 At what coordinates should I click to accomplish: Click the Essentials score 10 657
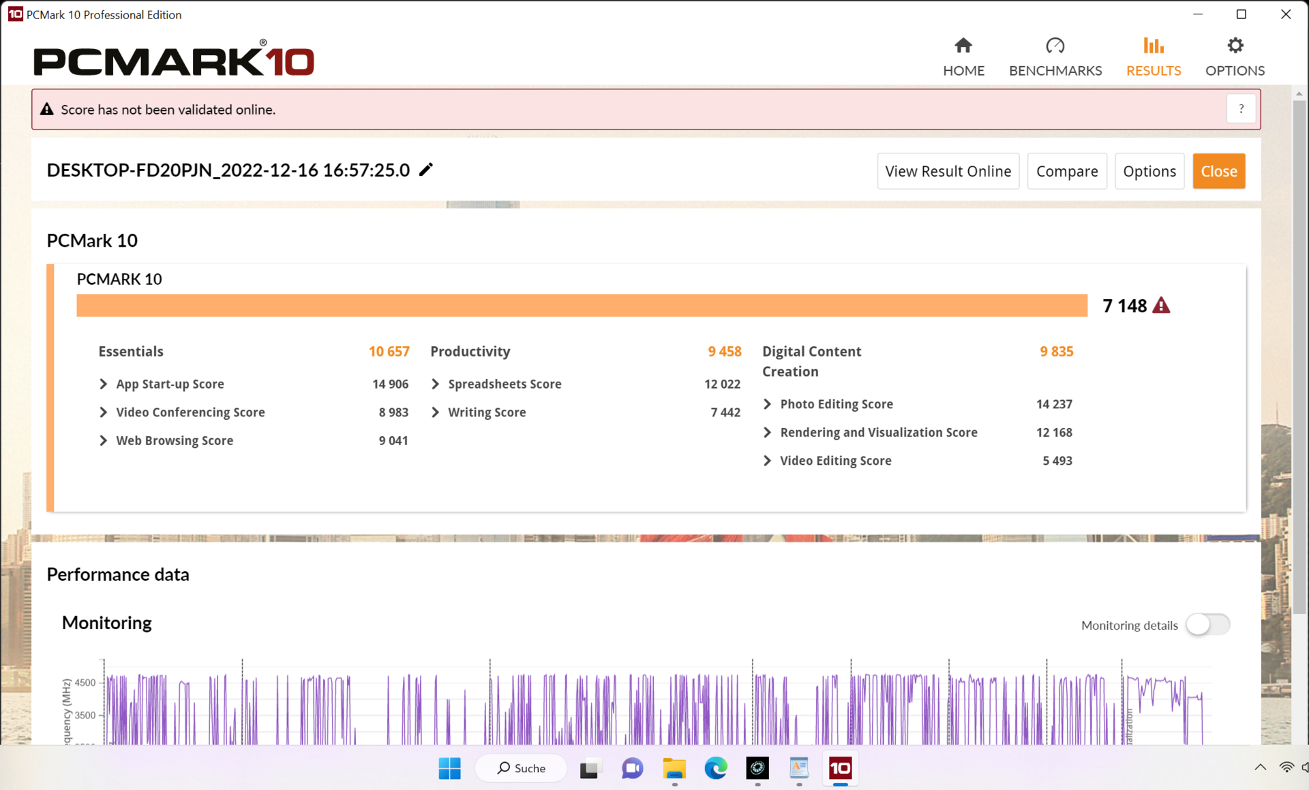389,352
